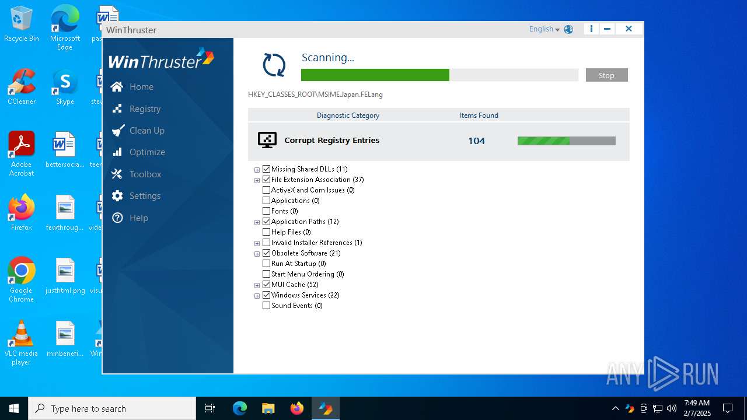Open Firefox desktop shortcut
Image resolution: width=747 pixels, height=420 pixels.
pyautogui.click(x=22, y=213)
